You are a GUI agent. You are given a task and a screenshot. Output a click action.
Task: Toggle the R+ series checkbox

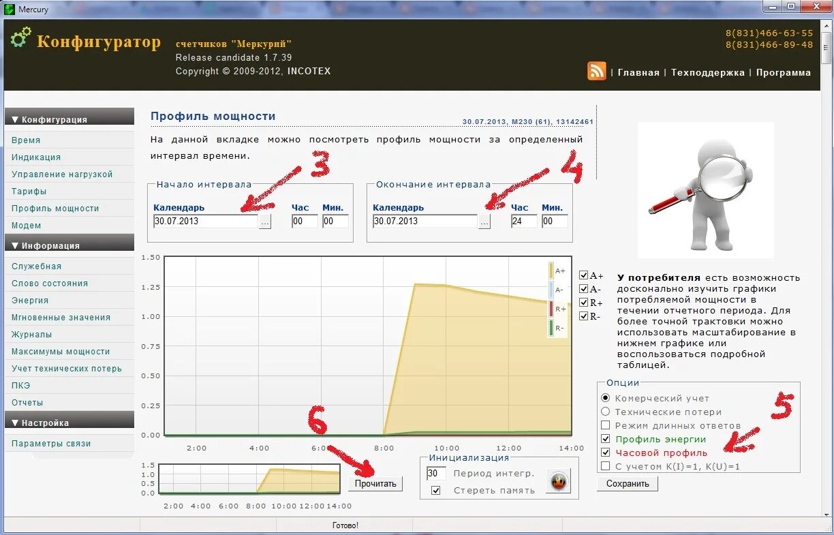[583, 303]
